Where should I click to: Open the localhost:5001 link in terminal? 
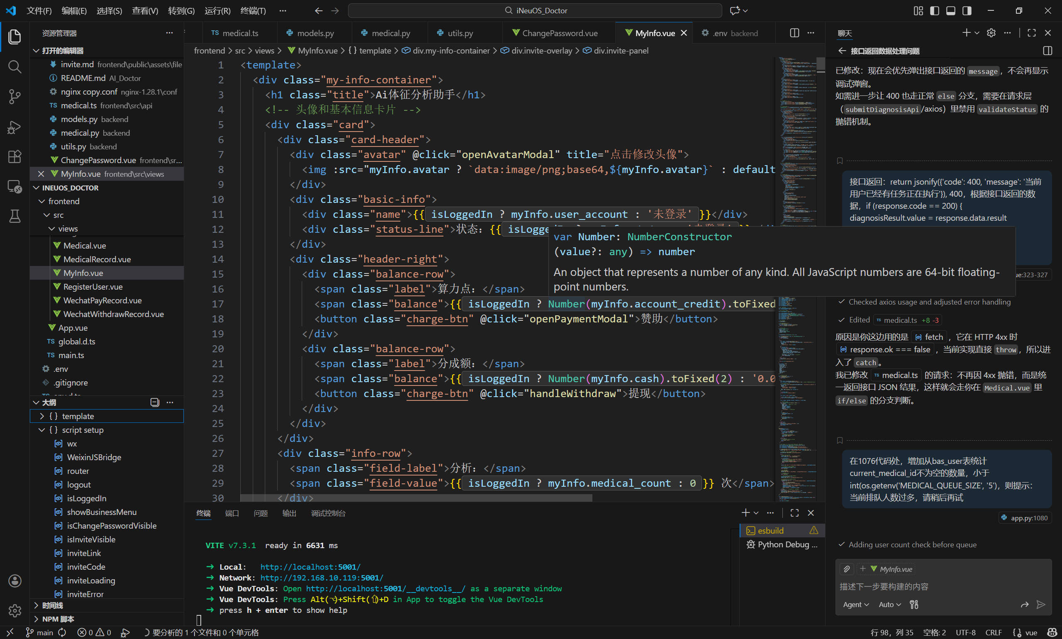pos(310,567)
